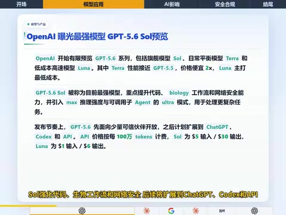Click the 模型与产品 category tag
286x215 pixels.
(x=37, y=24)
